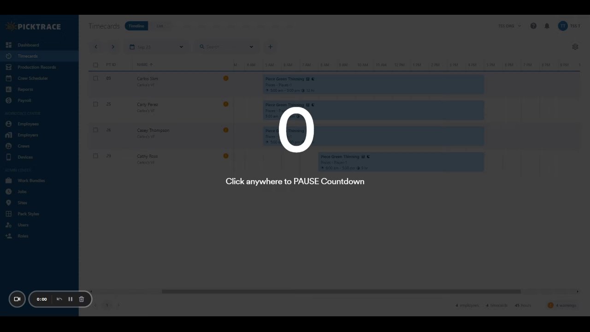This screenshot has height=332, width=590.
Task: Click the Carly Perez name
Action: click(x=147, y=104)
